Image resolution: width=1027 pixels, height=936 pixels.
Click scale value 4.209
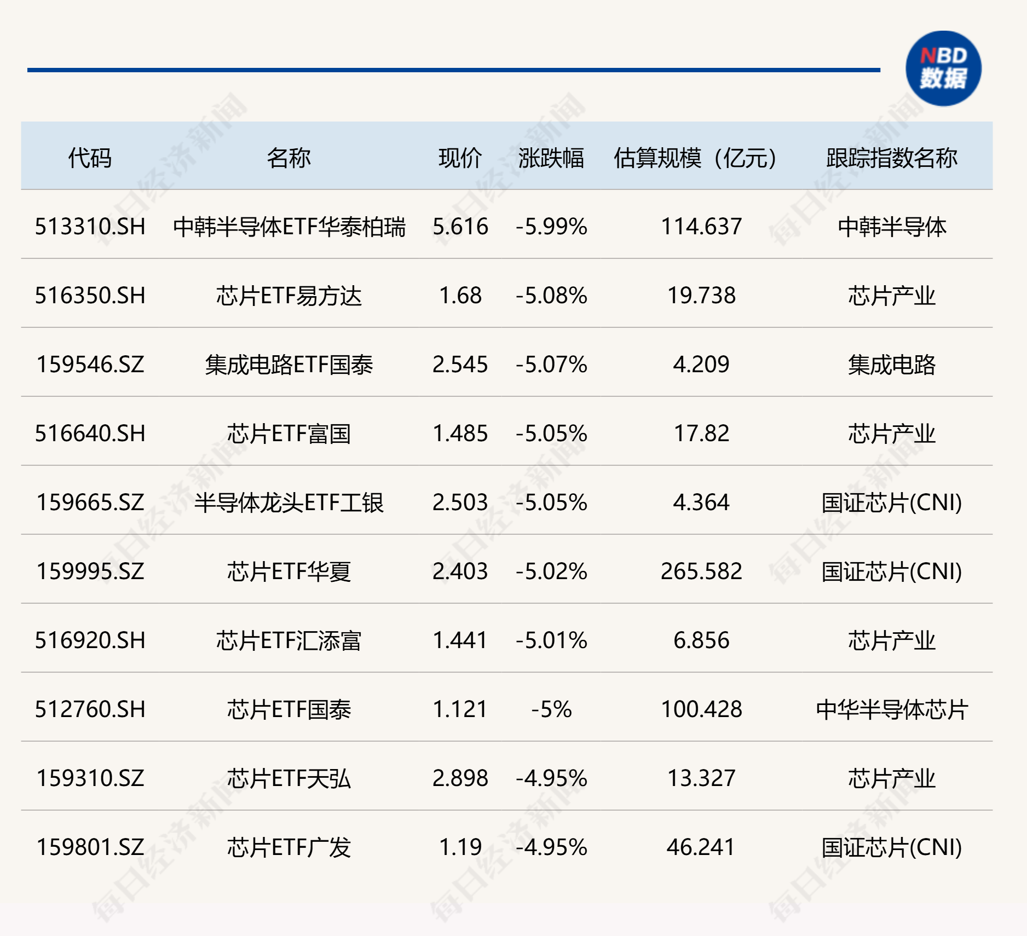tap(701, 365)
